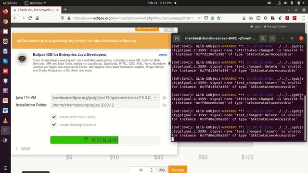Image resolution: width=308 pixels, height=173 pixels.
Task: Click the orange Donate button
Action: 178,170
